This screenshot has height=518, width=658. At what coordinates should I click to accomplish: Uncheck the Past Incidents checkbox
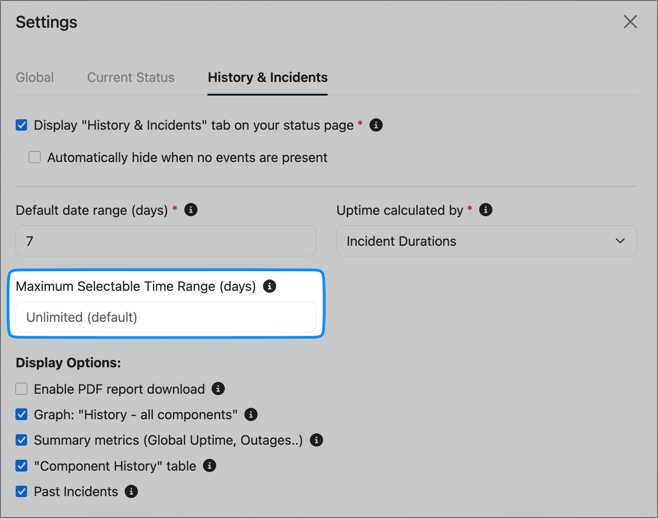pos(21,491)
